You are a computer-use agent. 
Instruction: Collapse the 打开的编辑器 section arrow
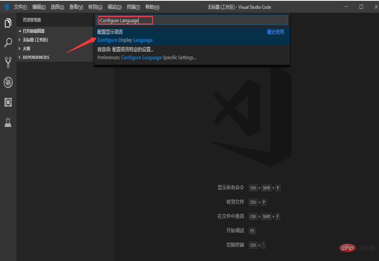point(20,31)
